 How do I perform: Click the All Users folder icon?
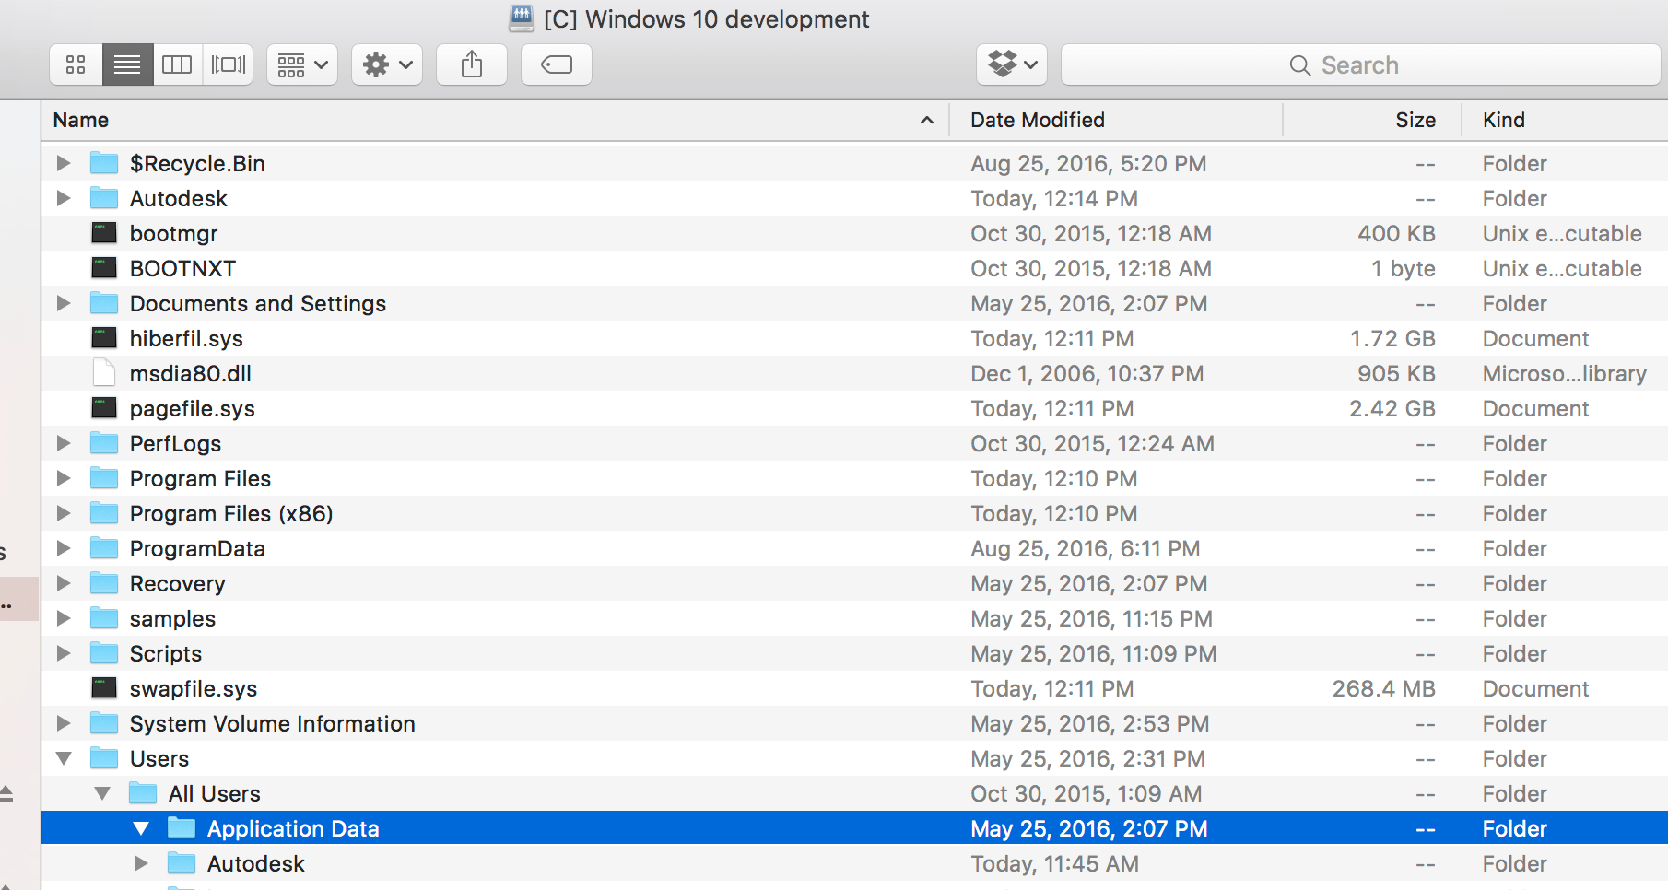[x=143, y=793]
